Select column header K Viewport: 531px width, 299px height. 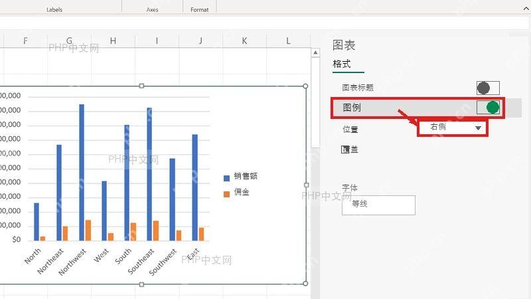(244, 41)
